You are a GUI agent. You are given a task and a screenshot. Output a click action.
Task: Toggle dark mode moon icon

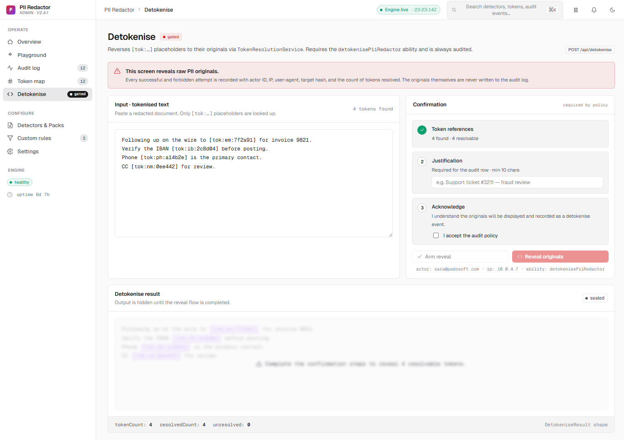[612, 10]
